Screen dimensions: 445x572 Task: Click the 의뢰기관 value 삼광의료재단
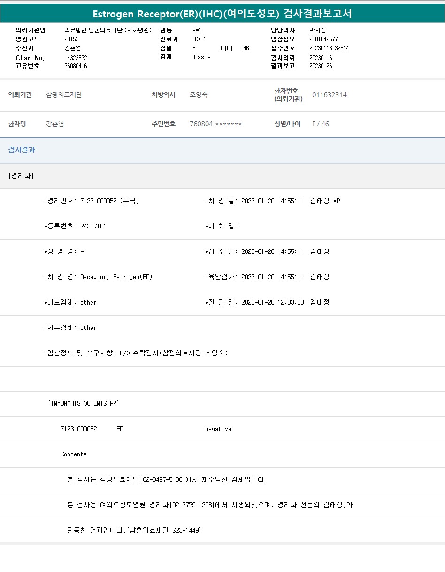click(64, 95)
